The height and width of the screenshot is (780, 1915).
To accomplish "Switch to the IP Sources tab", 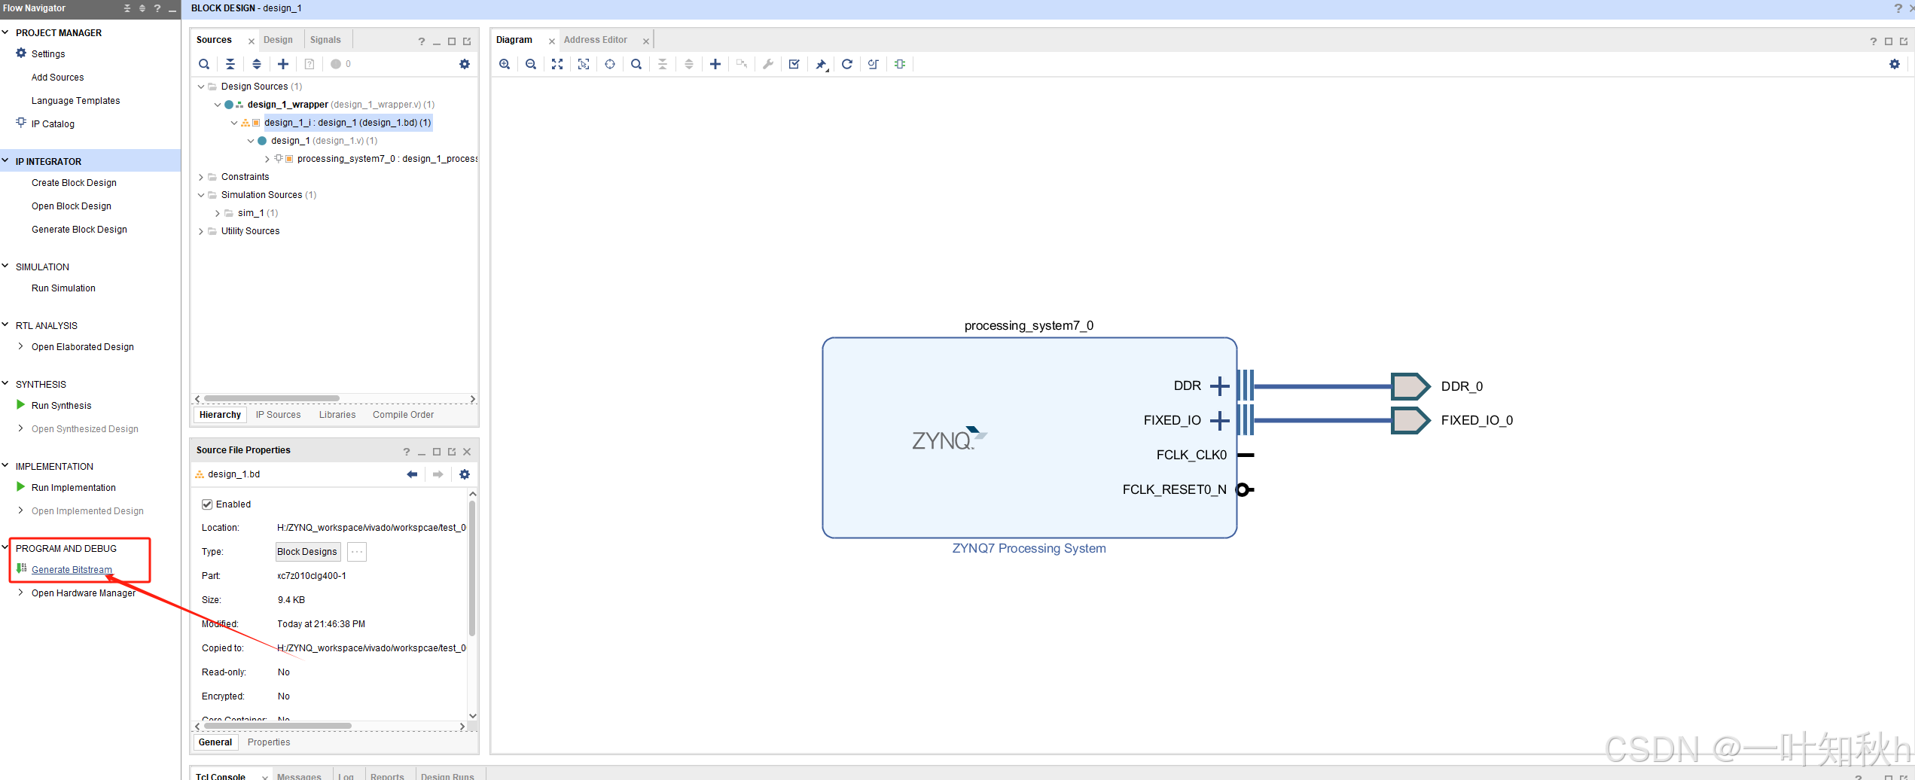I will point(278,415).
